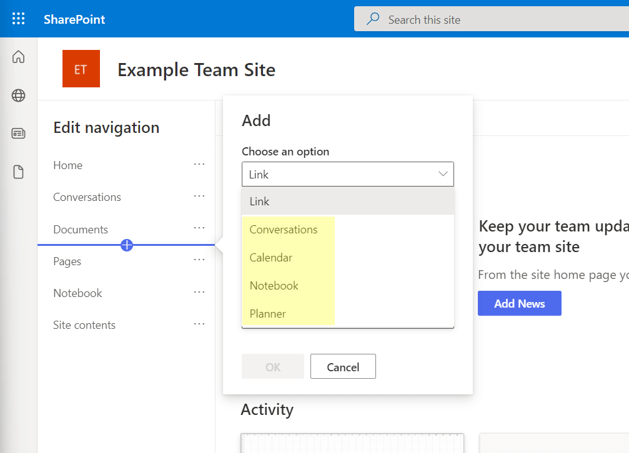
Task: Click the disabled OK button
Action: pyautogui.click(x=273, y=366)
